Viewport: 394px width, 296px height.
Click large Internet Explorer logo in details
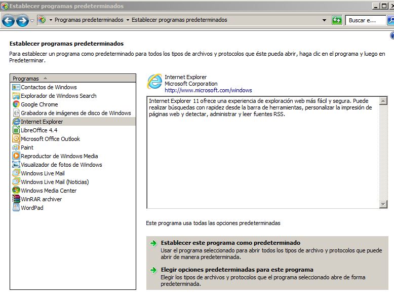click(154, 82)
